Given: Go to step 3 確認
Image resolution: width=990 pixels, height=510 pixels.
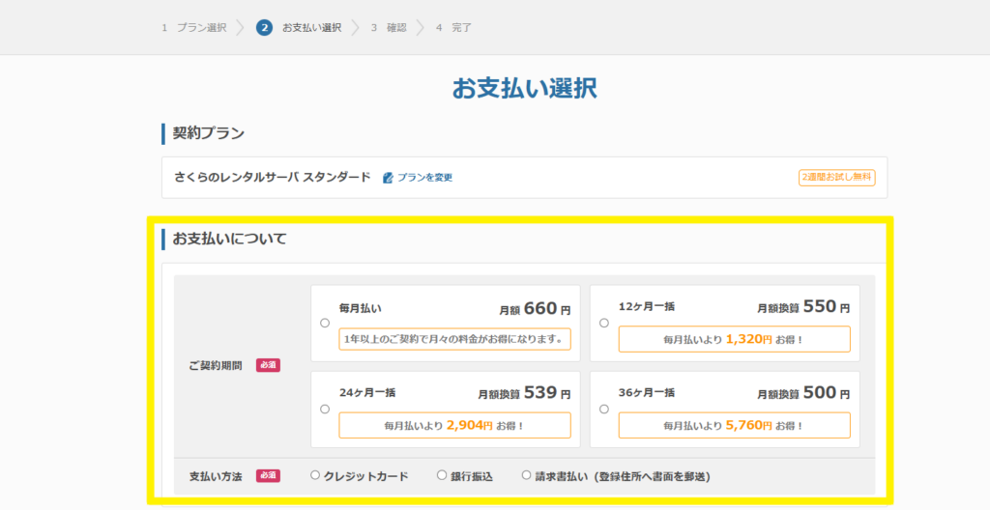Looking at the screenshot, I should point(389,28).
